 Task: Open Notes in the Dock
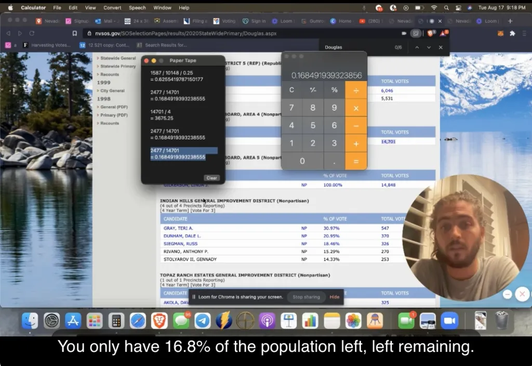click(x=332, y=320)
